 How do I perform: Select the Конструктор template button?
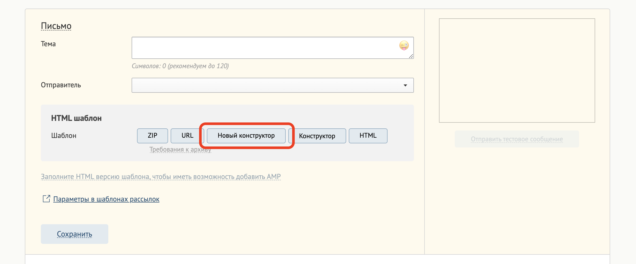point(317,136)
